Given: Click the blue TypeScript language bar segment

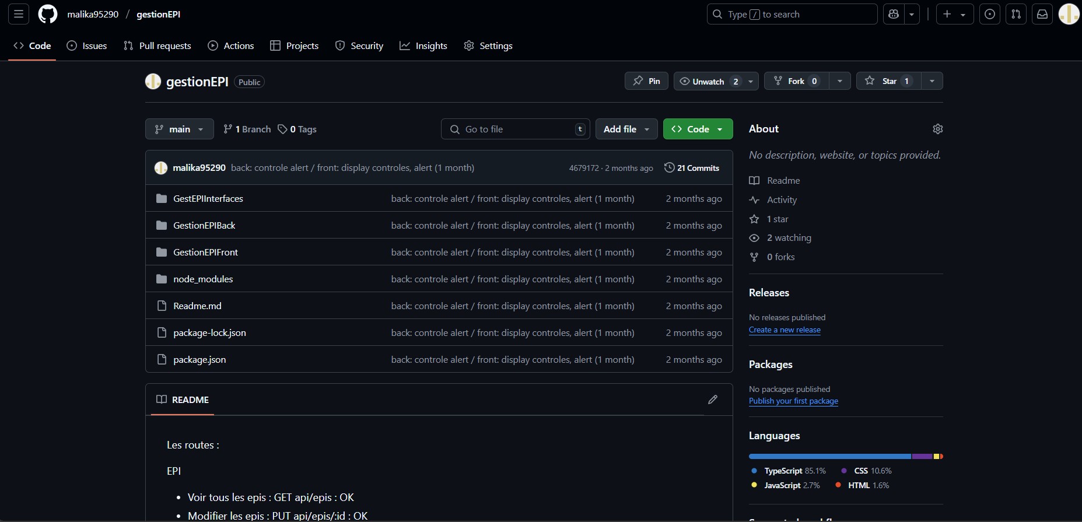Looking at the screenshot, I should click(x=830, y=456).
